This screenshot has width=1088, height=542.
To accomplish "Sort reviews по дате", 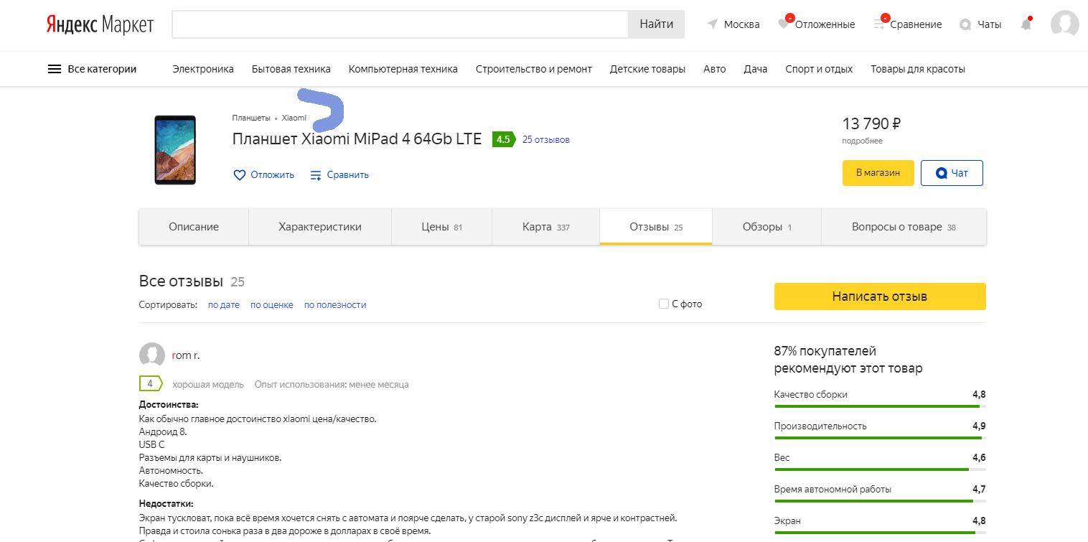I will click(x=223, y=305).
